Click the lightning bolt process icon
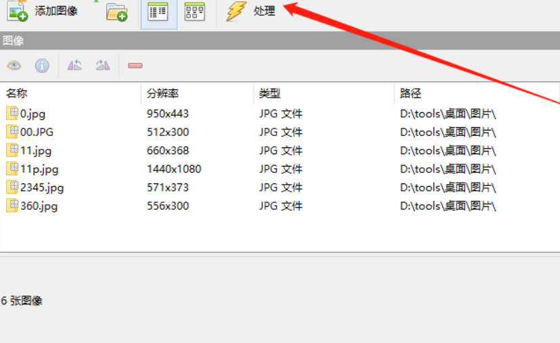The width and height of the screenshot is (560, 343). [x=236, y=11]
